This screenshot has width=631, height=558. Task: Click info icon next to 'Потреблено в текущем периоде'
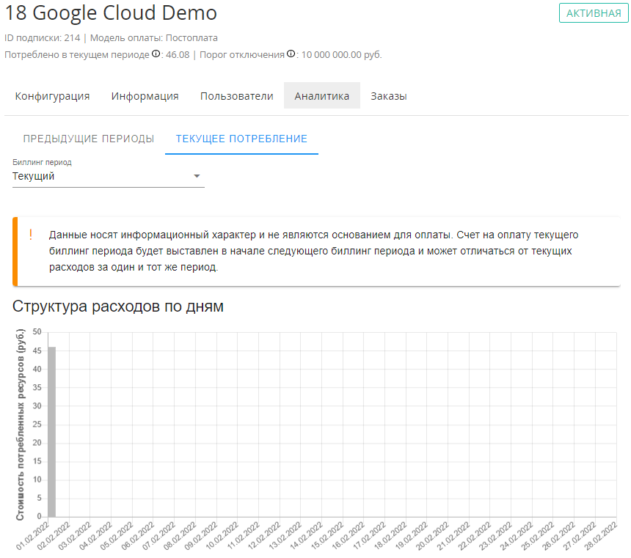tap(156, 54)
